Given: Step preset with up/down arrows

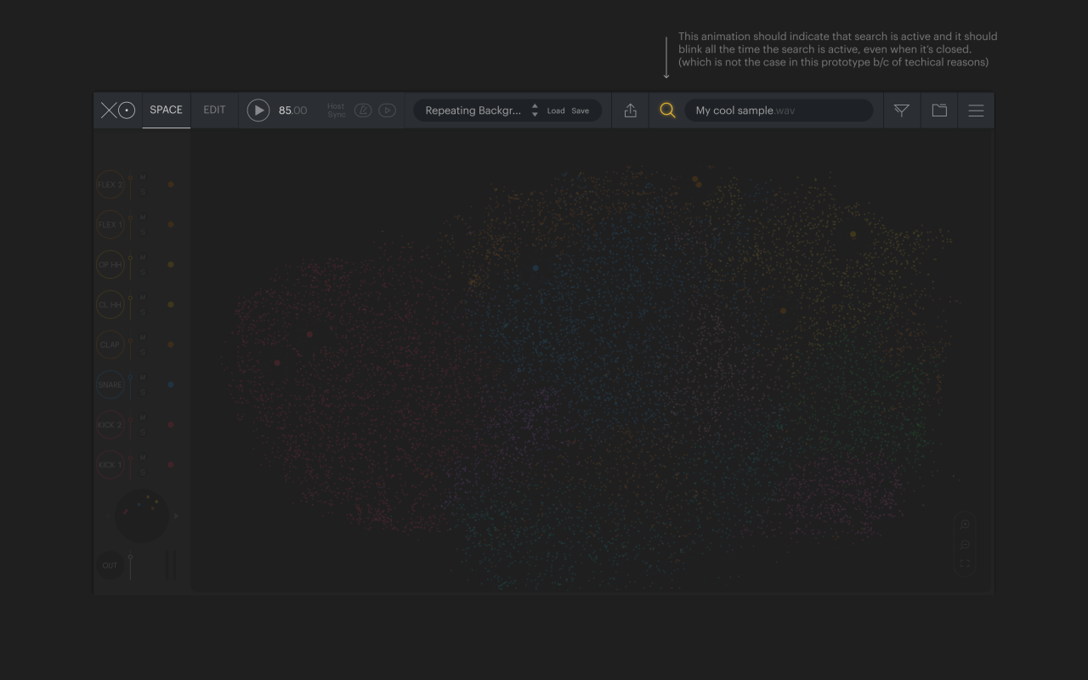Looking at the screenshot, I should 535,110.
